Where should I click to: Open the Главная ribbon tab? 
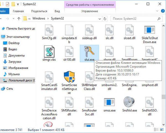tap(18, 11)
